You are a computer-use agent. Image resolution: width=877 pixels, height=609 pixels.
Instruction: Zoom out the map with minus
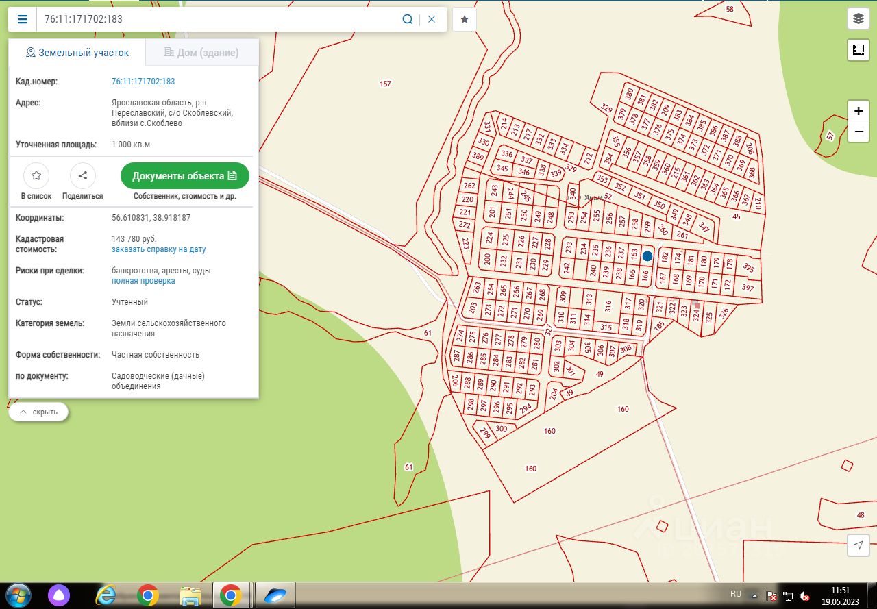coord(859,131)
